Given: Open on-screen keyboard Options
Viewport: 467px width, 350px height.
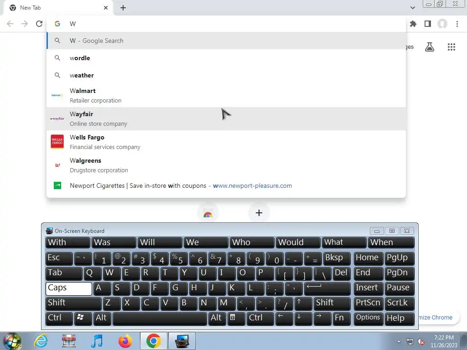Looking at the screenshot, I should 368,319.
